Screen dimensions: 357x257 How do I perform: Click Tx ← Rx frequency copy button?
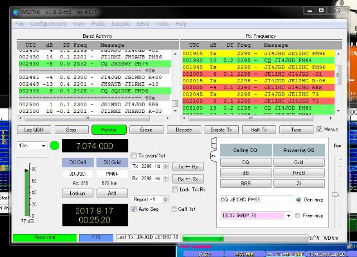[x=187, y=167]
